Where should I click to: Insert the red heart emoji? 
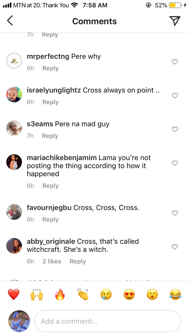point(14,295)
